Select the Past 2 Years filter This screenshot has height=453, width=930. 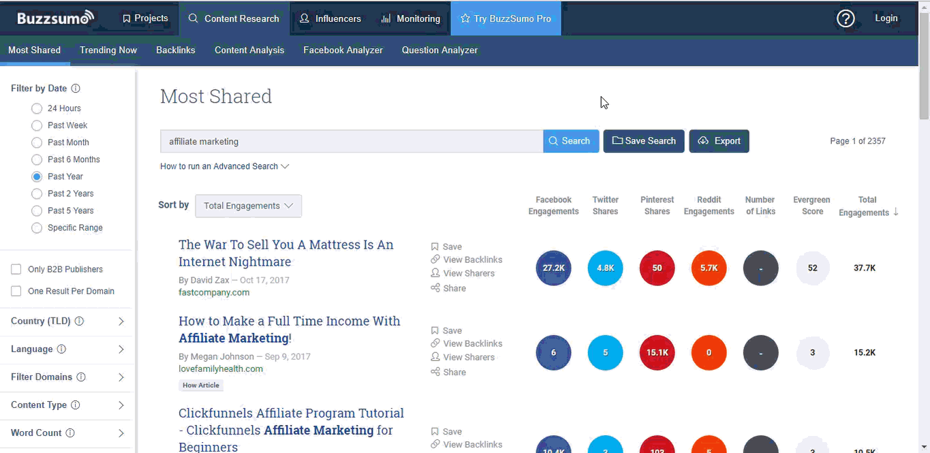[x=37, y=193]
